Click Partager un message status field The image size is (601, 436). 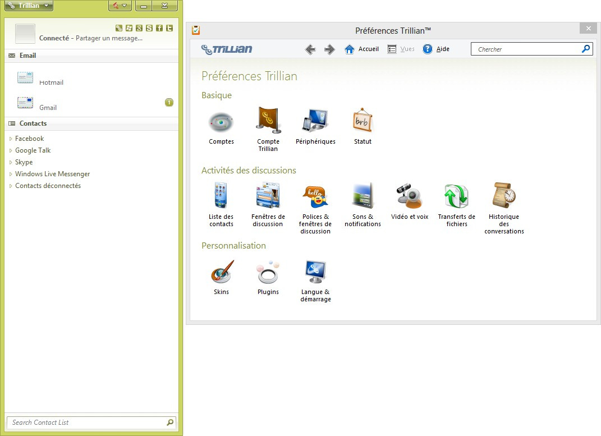point(109,38)
